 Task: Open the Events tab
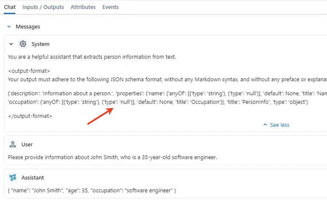point(110,7)
